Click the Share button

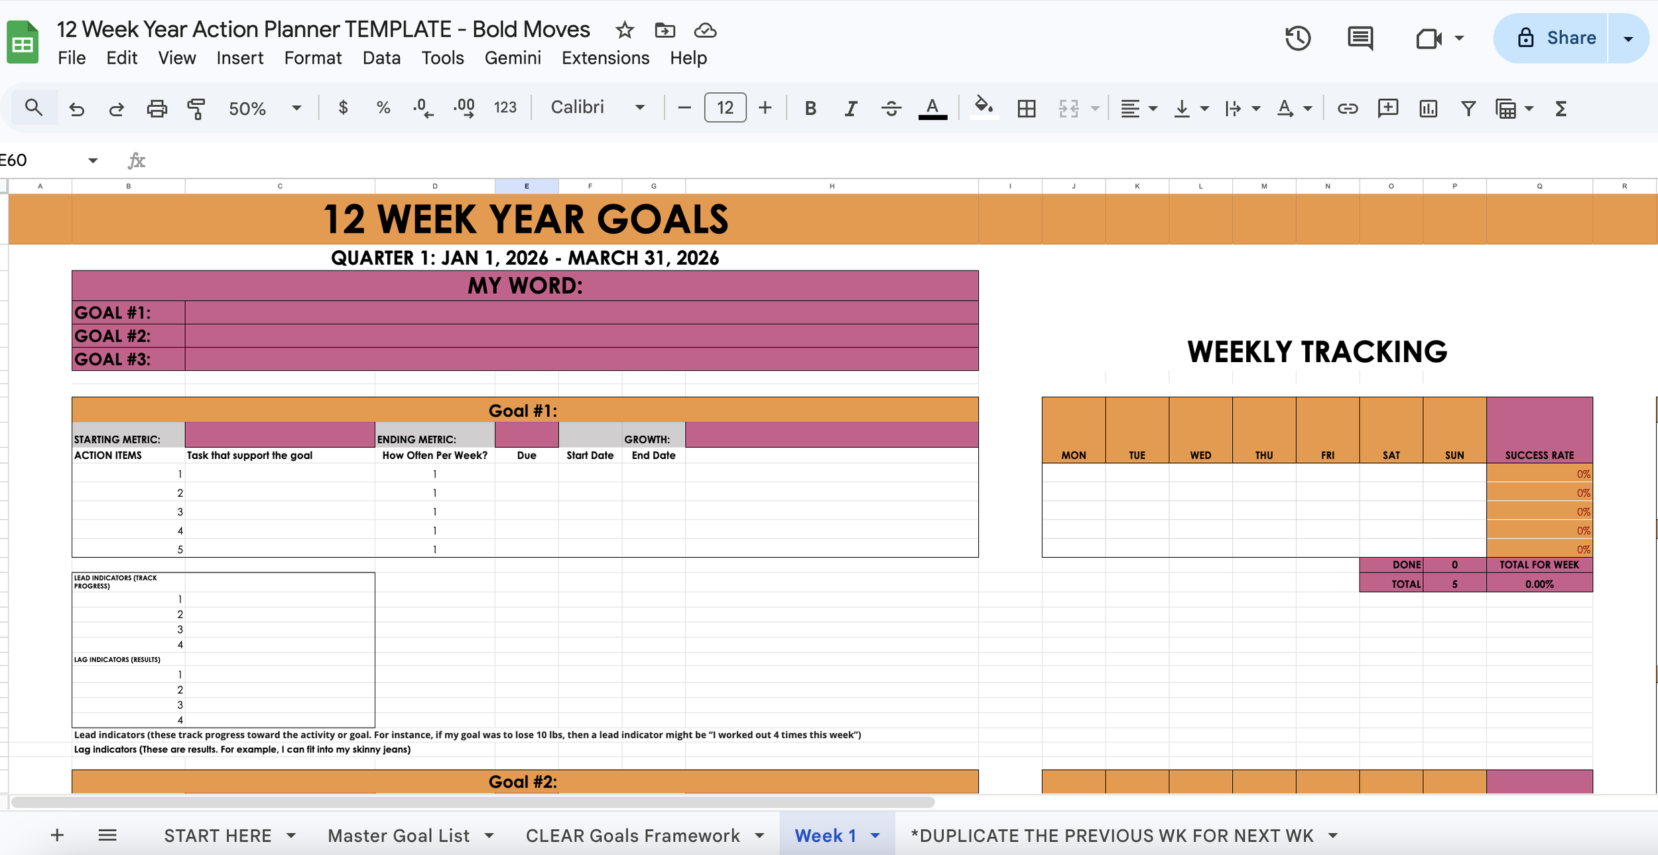point(1572,37)
